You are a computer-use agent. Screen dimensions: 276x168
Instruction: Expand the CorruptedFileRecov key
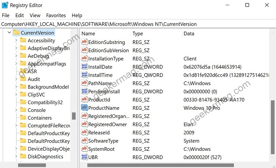[x=16, y=125]
